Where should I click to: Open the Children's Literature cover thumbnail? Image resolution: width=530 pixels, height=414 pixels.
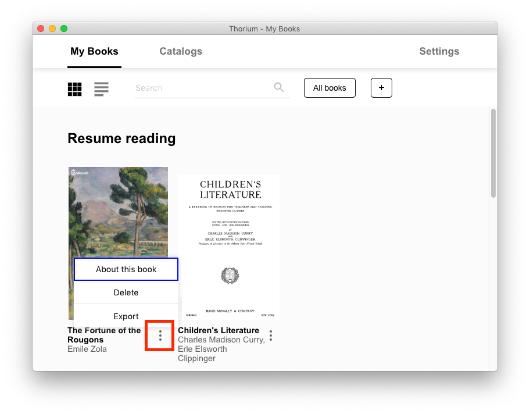point(228,247)
